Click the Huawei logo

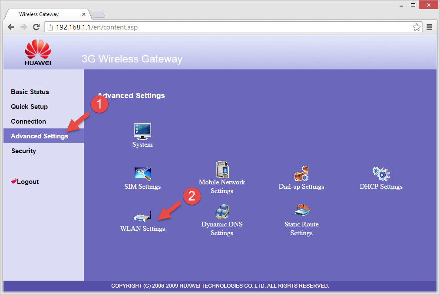38,52
